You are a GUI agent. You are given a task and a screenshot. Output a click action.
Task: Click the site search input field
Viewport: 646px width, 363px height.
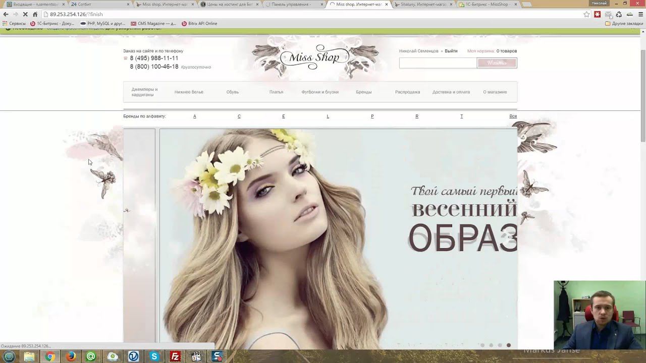pos(438,63)
